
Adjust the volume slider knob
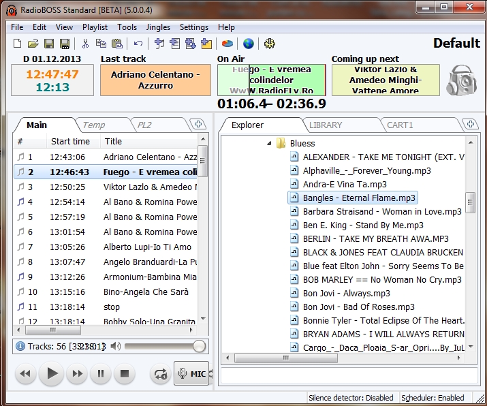coord(199,346)
